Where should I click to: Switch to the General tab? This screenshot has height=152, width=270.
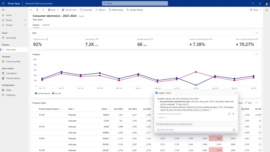tap(46, 25)
